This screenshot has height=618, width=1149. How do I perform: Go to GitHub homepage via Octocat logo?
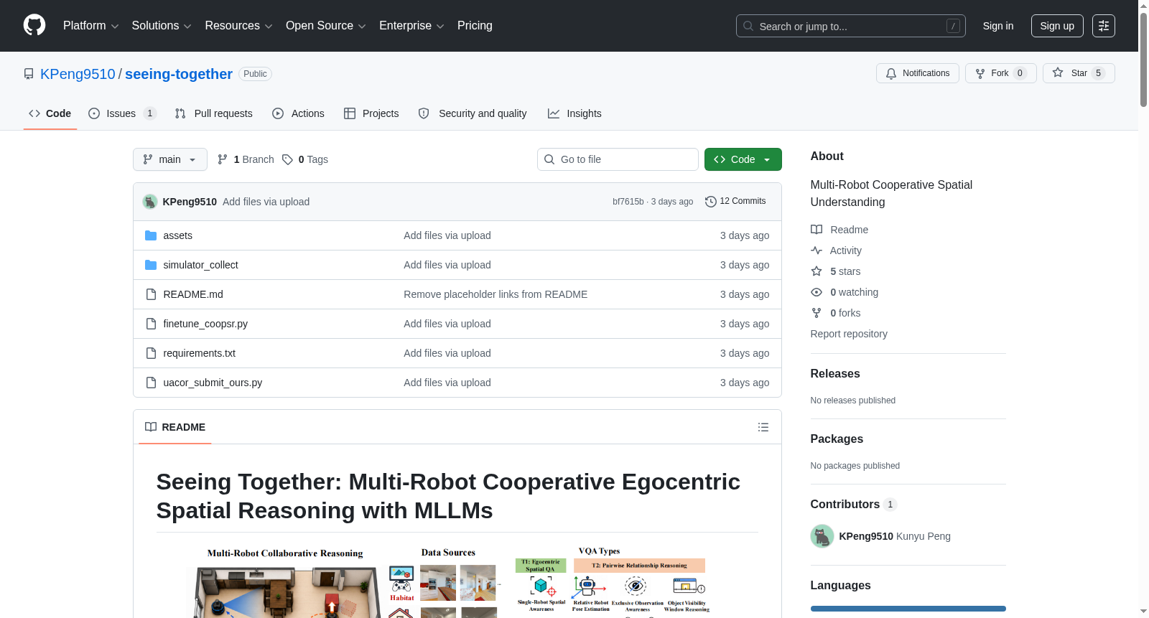(34, 26)
